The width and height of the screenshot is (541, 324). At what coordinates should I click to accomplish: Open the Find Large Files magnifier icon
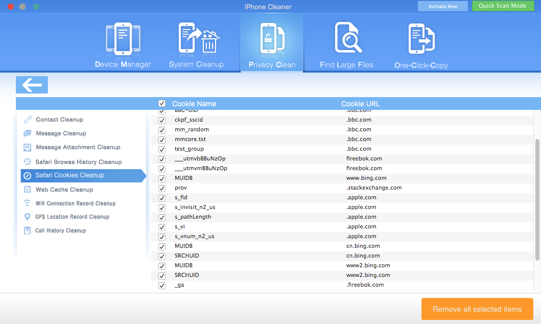(x=348, y=37)
